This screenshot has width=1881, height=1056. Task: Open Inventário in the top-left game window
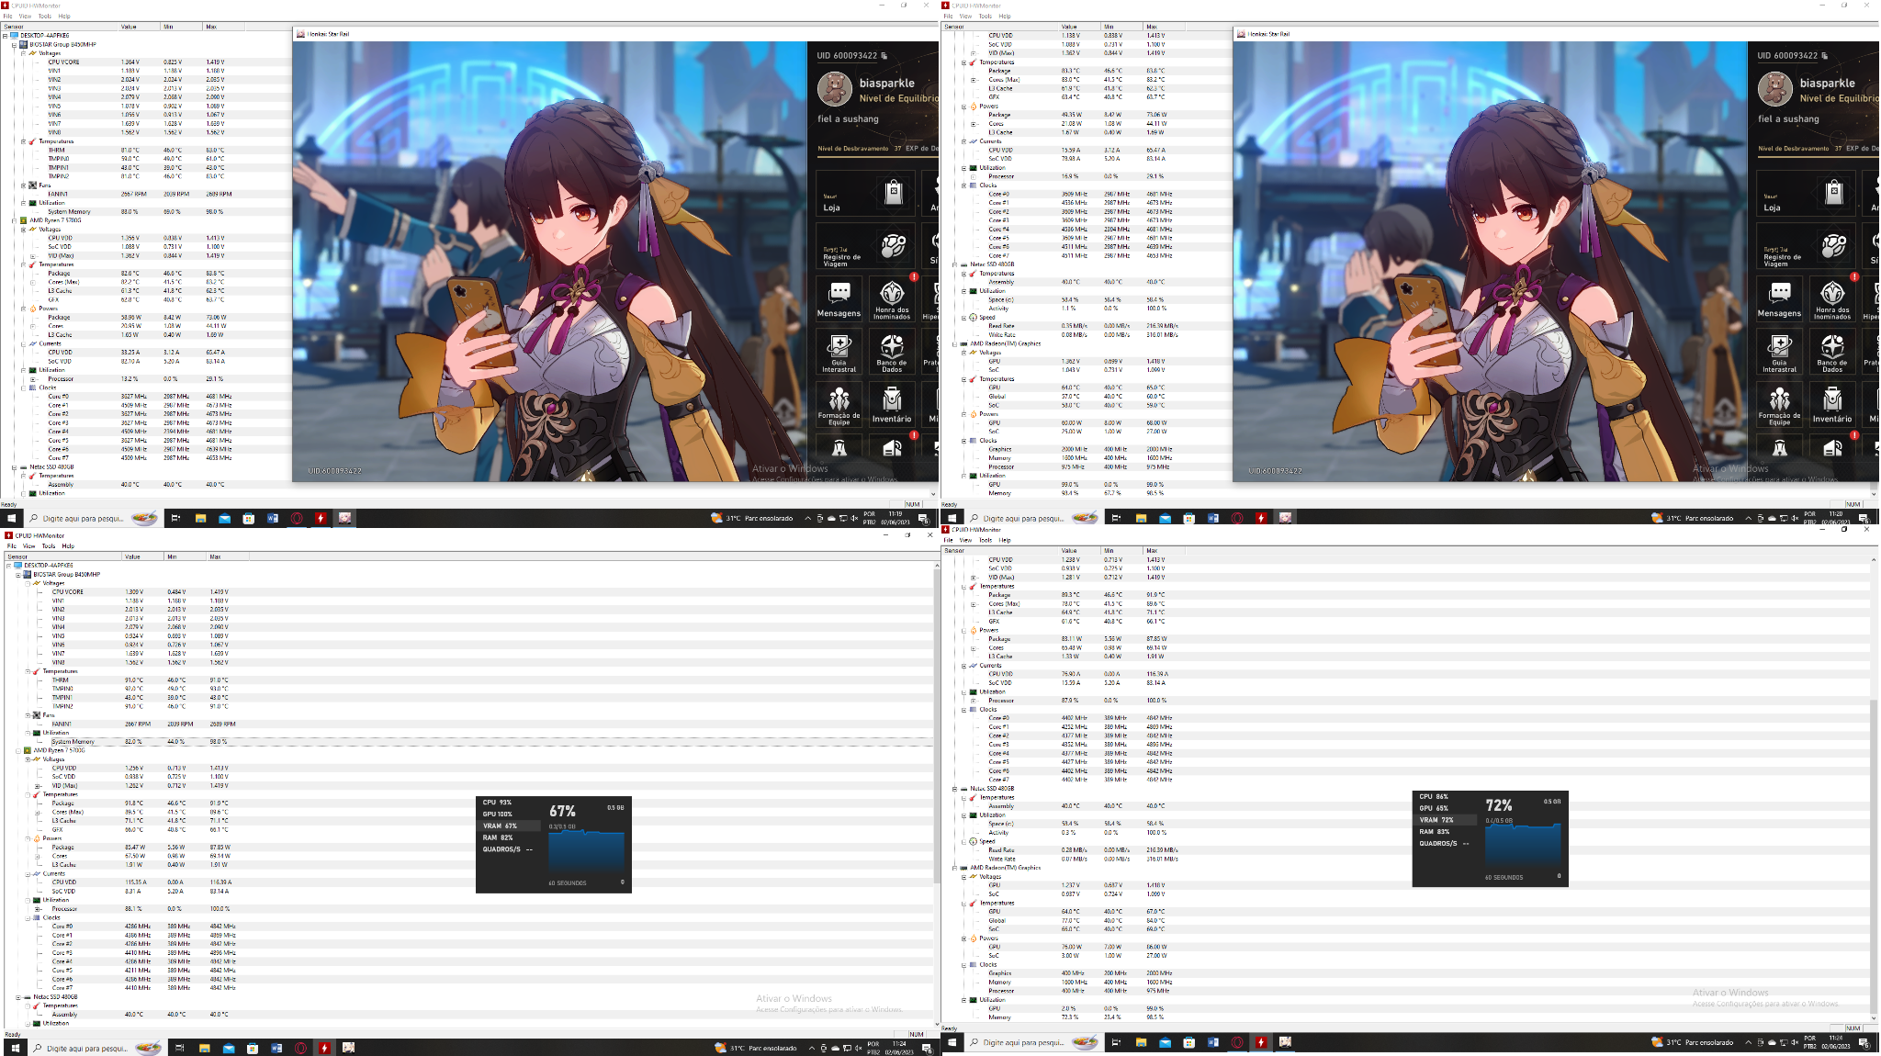891,406
